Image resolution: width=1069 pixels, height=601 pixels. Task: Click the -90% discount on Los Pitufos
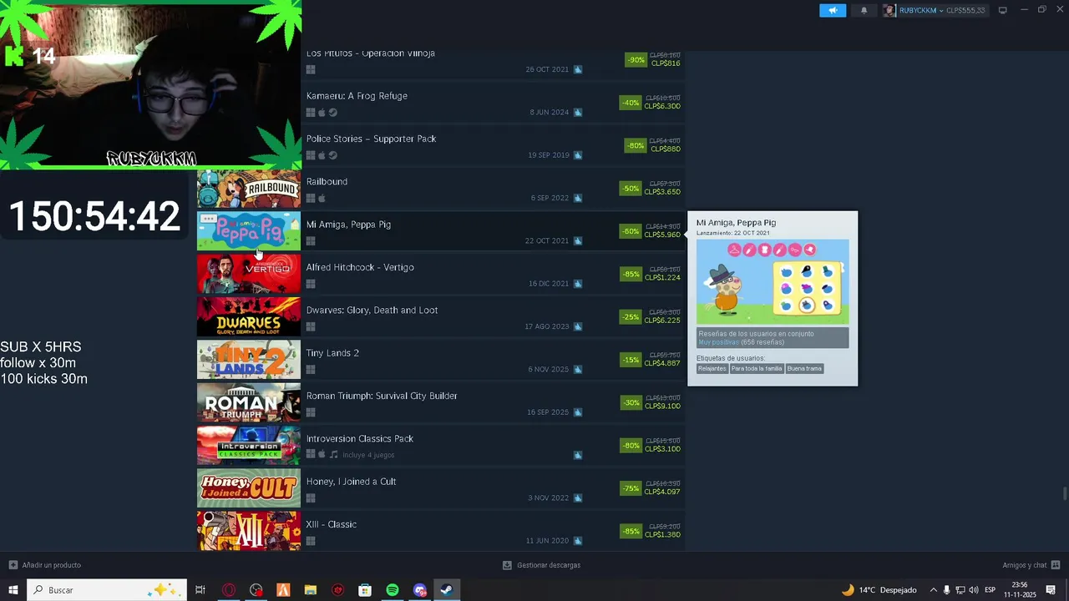click(x=636, y=60)
